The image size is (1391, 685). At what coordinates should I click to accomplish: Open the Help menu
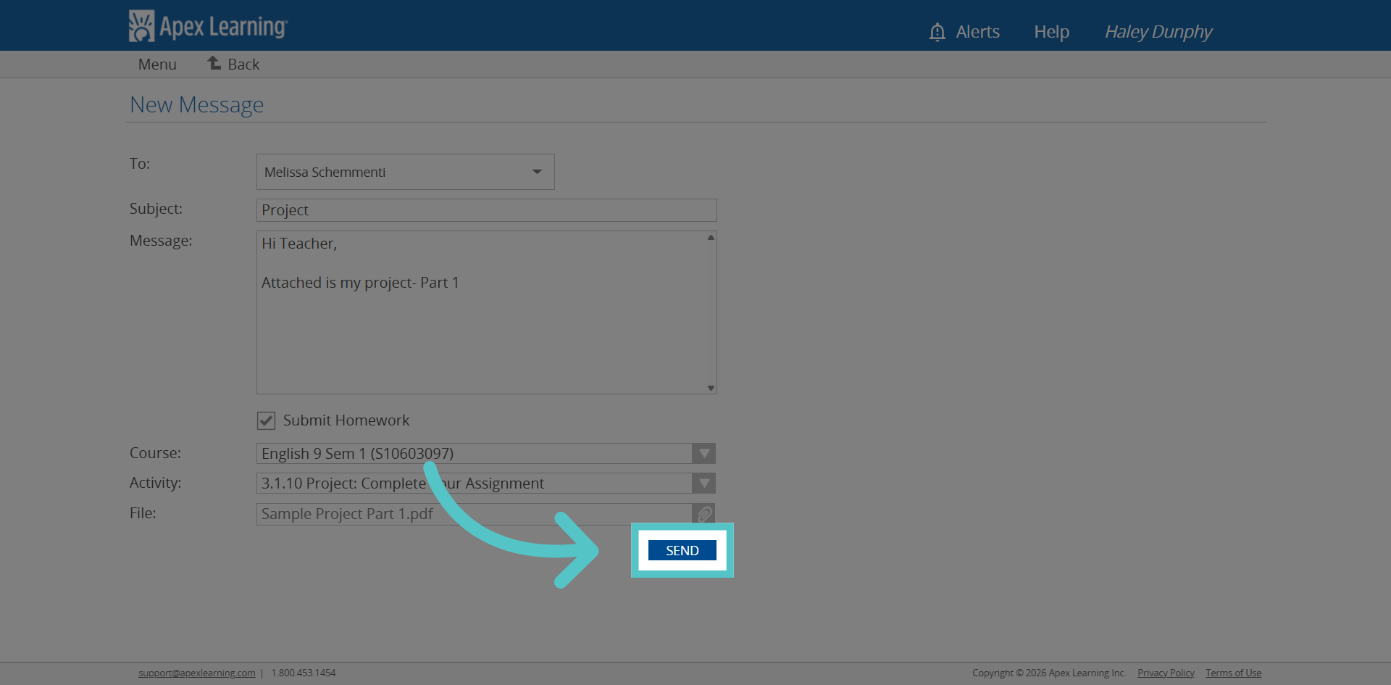click(1051, 32)
